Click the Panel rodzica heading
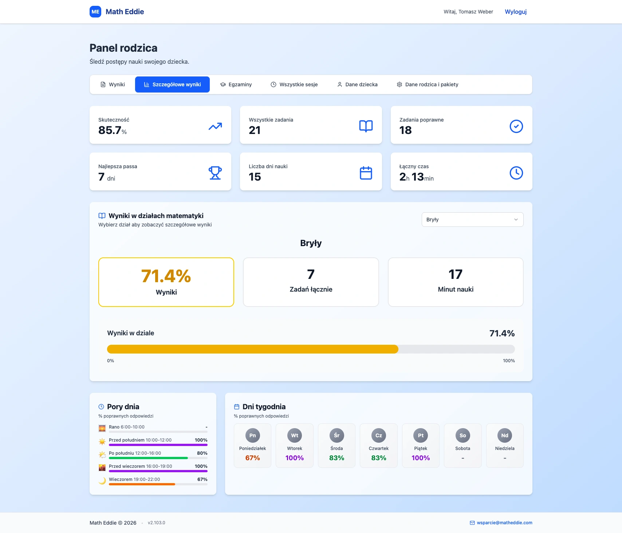This screenshot has height=533, width=622. [123, 48]
